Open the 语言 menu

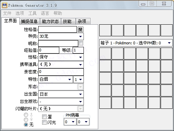pyautogui.click(x=45, y=13)
